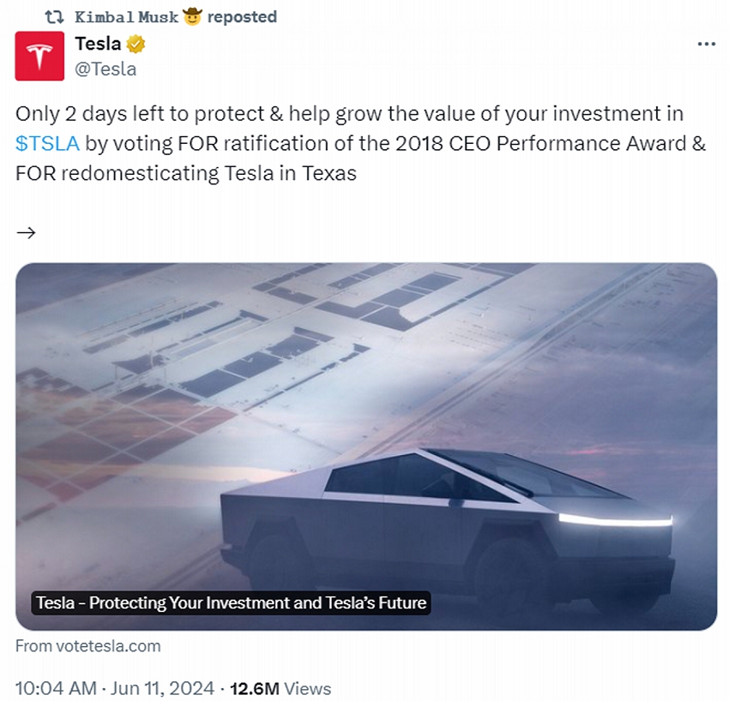This screenshot has width=729, height=701.
Task: Click the word 'reposted' in the header
Action: (242, 17)
